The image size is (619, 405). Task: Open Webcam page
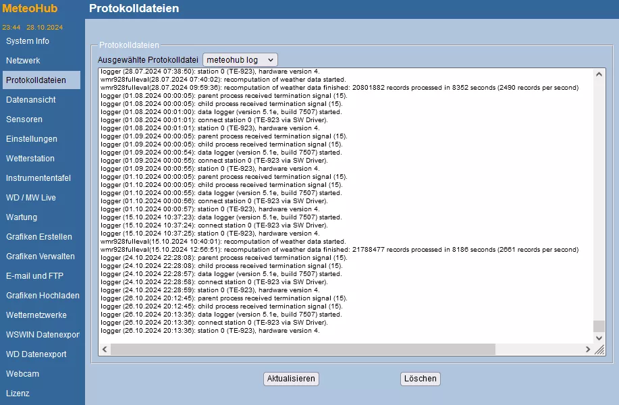pos(22,374)
